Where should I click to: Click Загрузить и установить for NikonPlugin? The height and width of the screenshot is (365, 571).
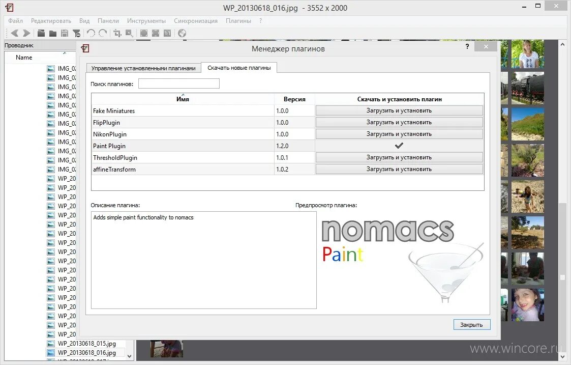(399, 134)
